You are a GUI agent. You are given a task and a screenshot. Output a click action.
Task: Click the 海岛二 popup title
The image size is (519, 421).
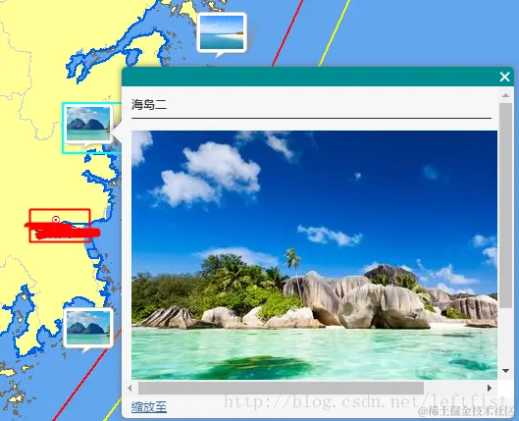(x=149, y=105)
